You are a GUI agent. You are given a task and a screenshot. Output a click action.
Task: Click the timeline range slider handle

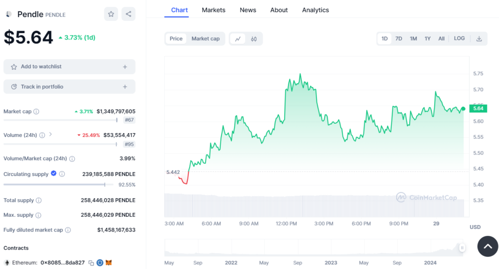click(462, 248)
